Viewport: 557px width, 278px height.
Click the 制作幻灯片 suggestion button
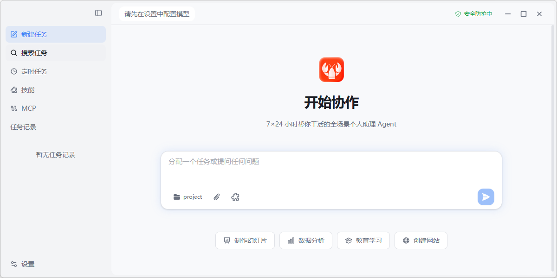coord(245,240)
